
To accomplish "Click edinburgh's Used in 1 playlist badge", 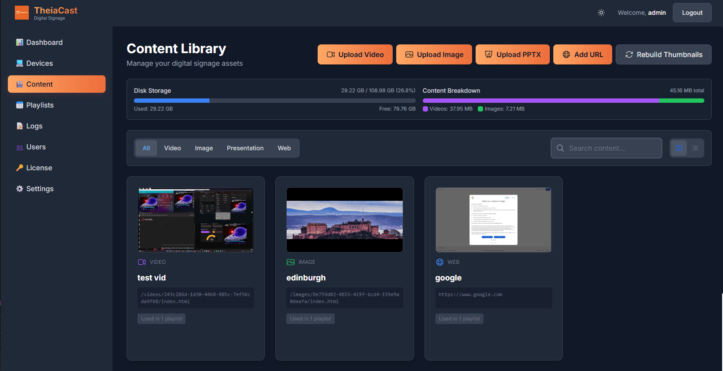I will (x=310, y=319).
